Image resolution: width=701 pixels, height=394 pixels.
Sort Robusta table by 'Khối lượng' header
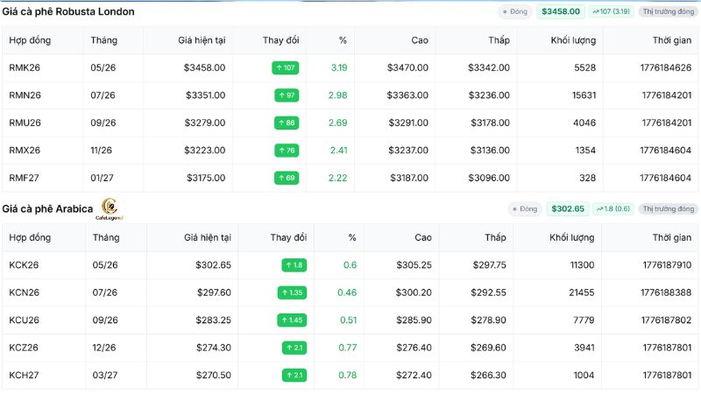tap(573, 40)
